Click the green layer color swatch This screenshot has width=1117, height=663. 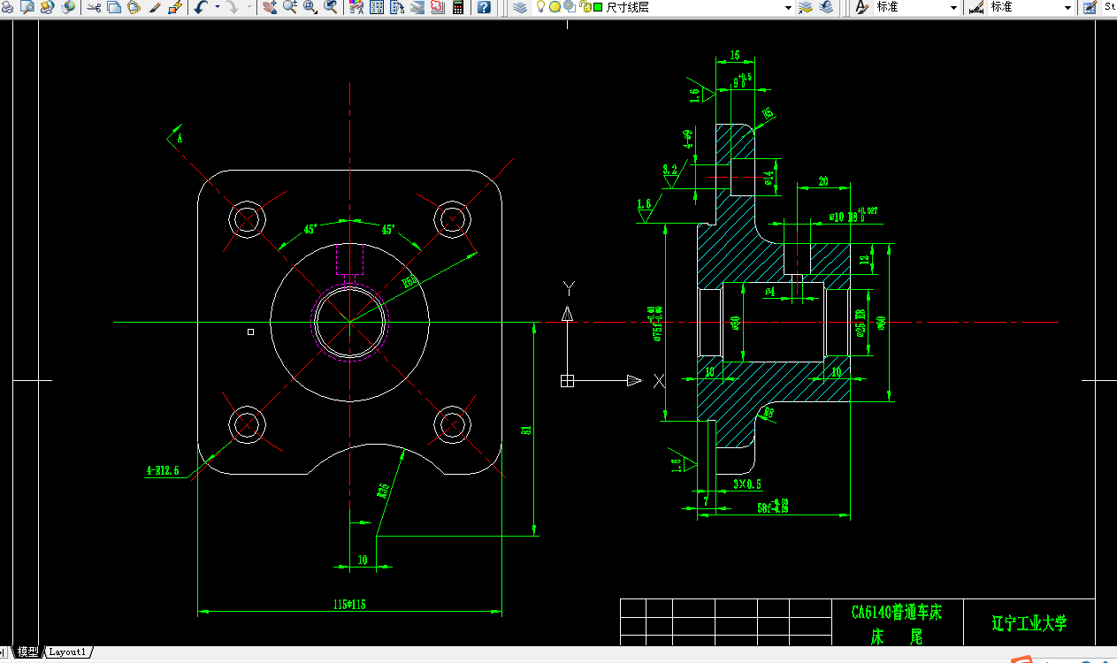tap(598, 6)
